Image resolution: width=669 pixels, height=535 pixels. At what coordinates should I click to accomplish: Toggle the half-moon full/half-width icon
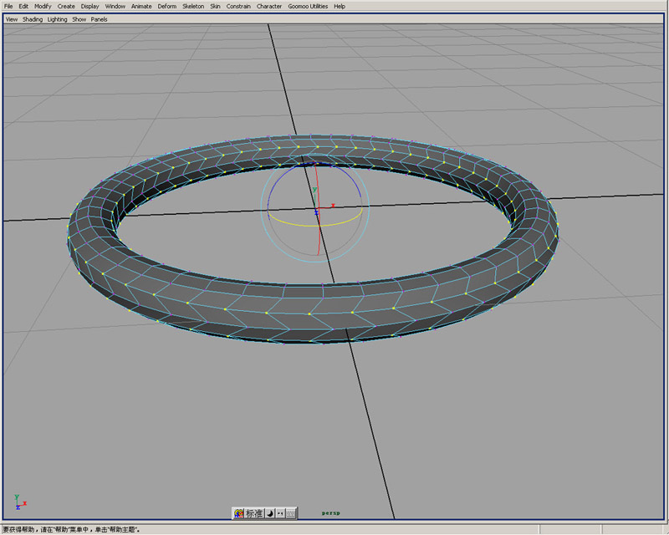[x=270, y=513]
